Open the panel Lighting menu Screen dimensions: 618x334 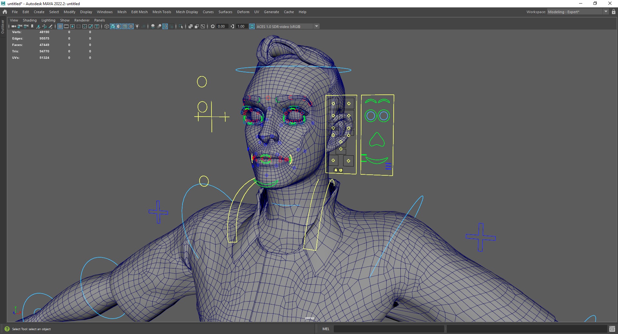[48, 20]
